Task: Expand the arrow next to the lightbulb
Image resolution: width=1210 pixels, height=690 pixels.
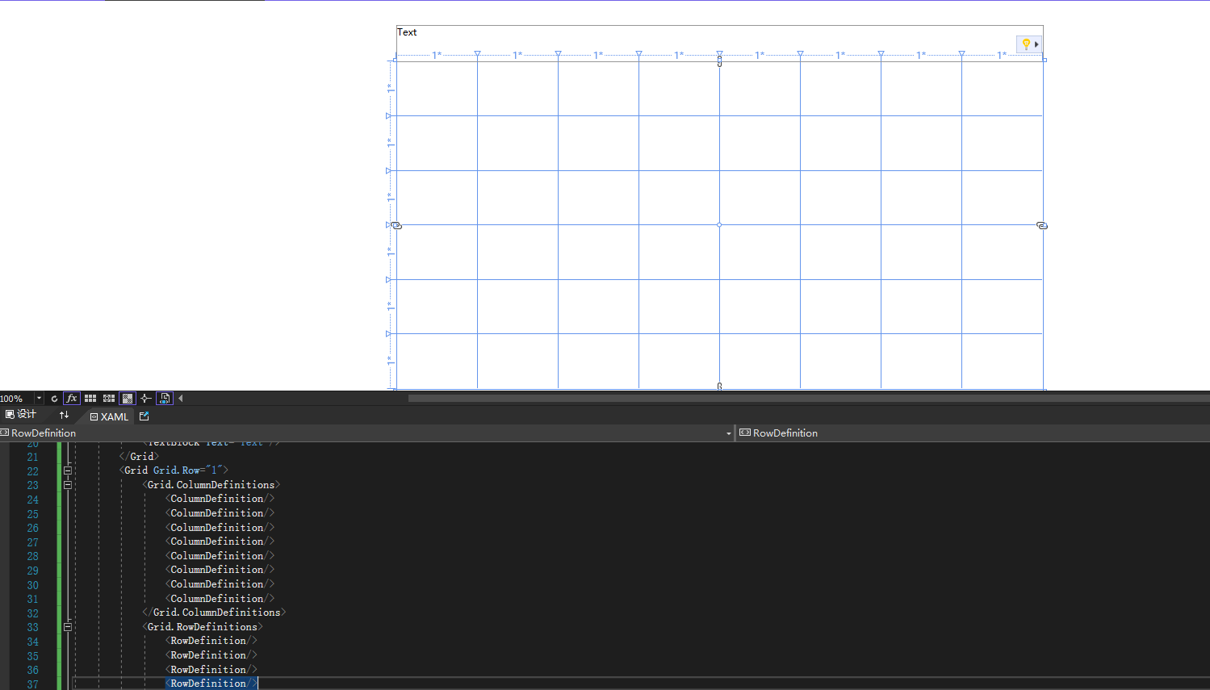Action: coord(1036,44)
